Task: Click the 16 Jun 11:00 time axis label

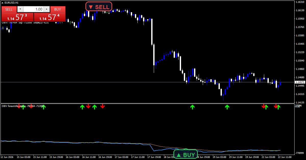Action: click(89, 157)
